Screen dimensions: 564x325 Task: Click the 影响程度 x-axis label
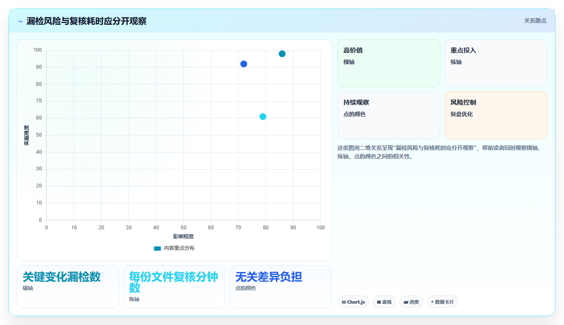pos(184,237)
